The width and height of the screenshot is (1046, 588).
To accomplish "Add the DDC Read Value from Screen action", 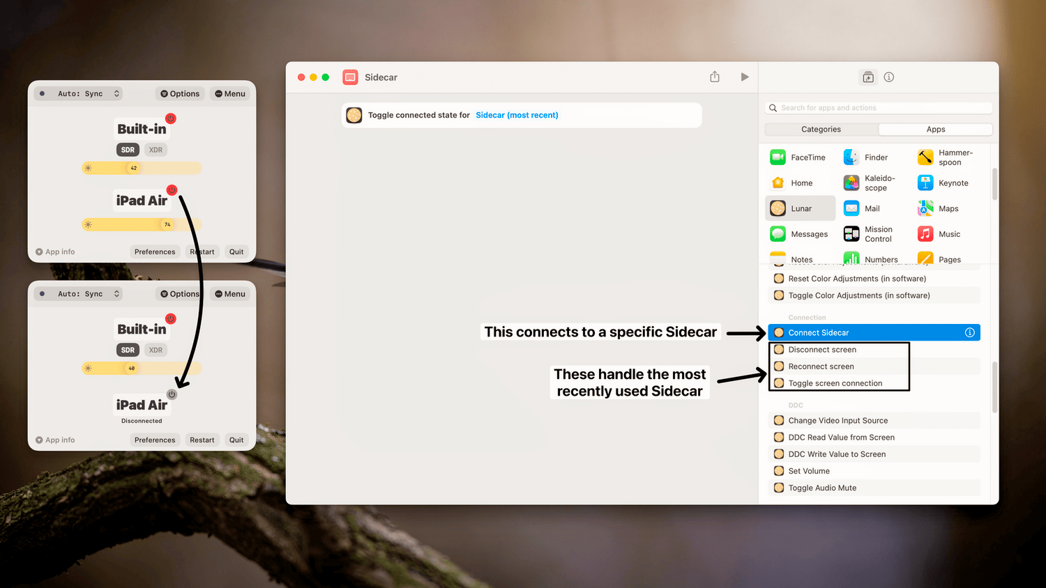I will (x=874, y=438).
